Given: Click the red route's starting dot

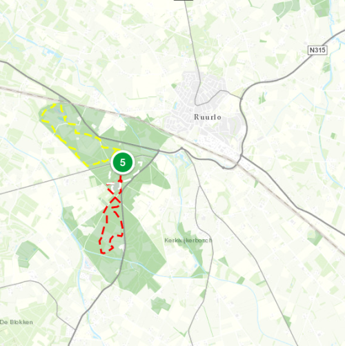Looking at the screenshot, I should [x=121, y=181].
